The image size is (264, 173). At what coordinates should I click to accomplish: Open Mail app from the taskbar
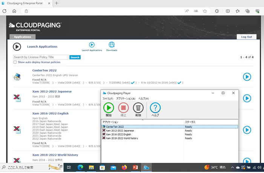pos(113,167)
